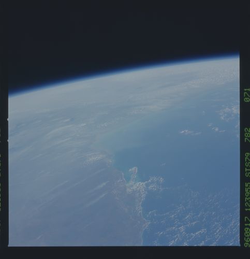250x259 pixels.
Task: Click the "071" frame number text
Action: point(247,95)
